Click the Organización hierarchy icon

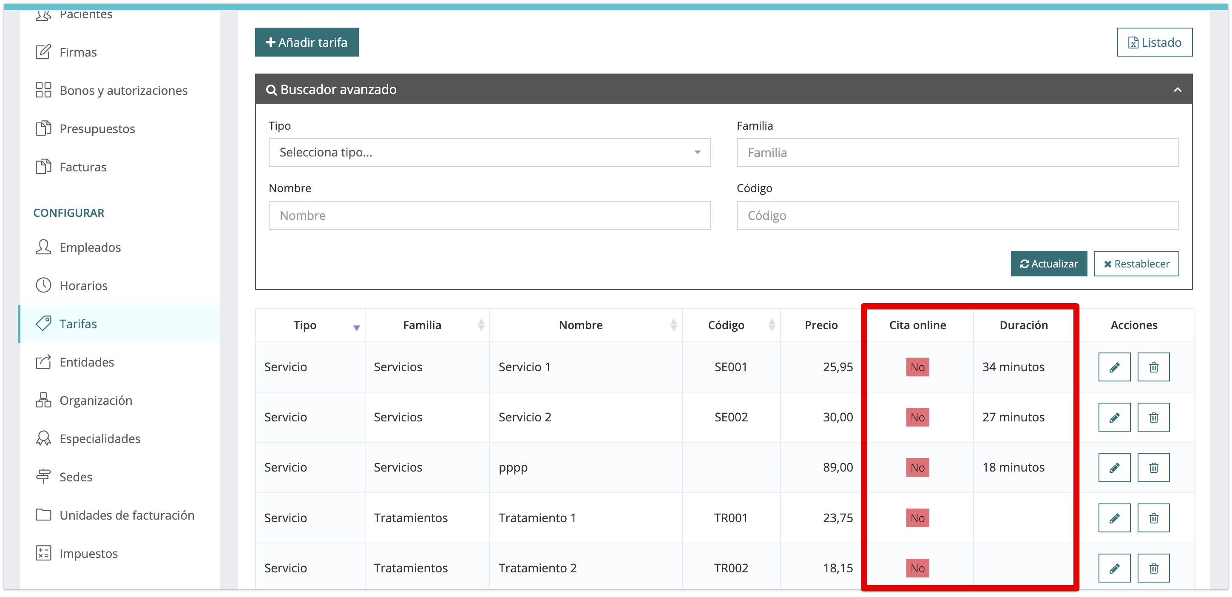(43, 400)
